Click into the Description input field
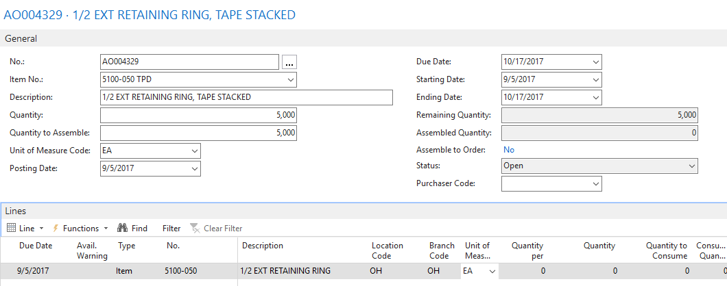Screen dimensions: 727x286 tap(247, 98)
